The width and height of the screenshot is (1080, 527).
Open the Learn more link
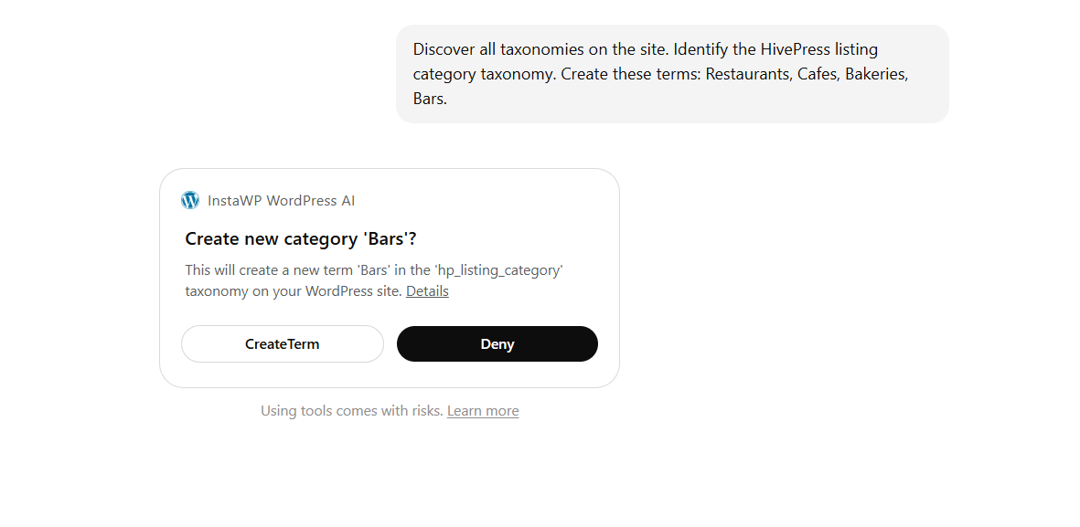pos(482,410)
